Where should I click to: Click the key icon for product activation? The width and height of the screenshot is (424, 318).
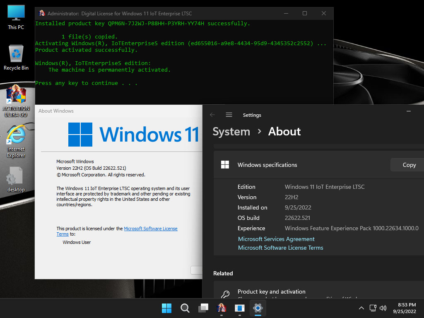click(x=225, y=294)
